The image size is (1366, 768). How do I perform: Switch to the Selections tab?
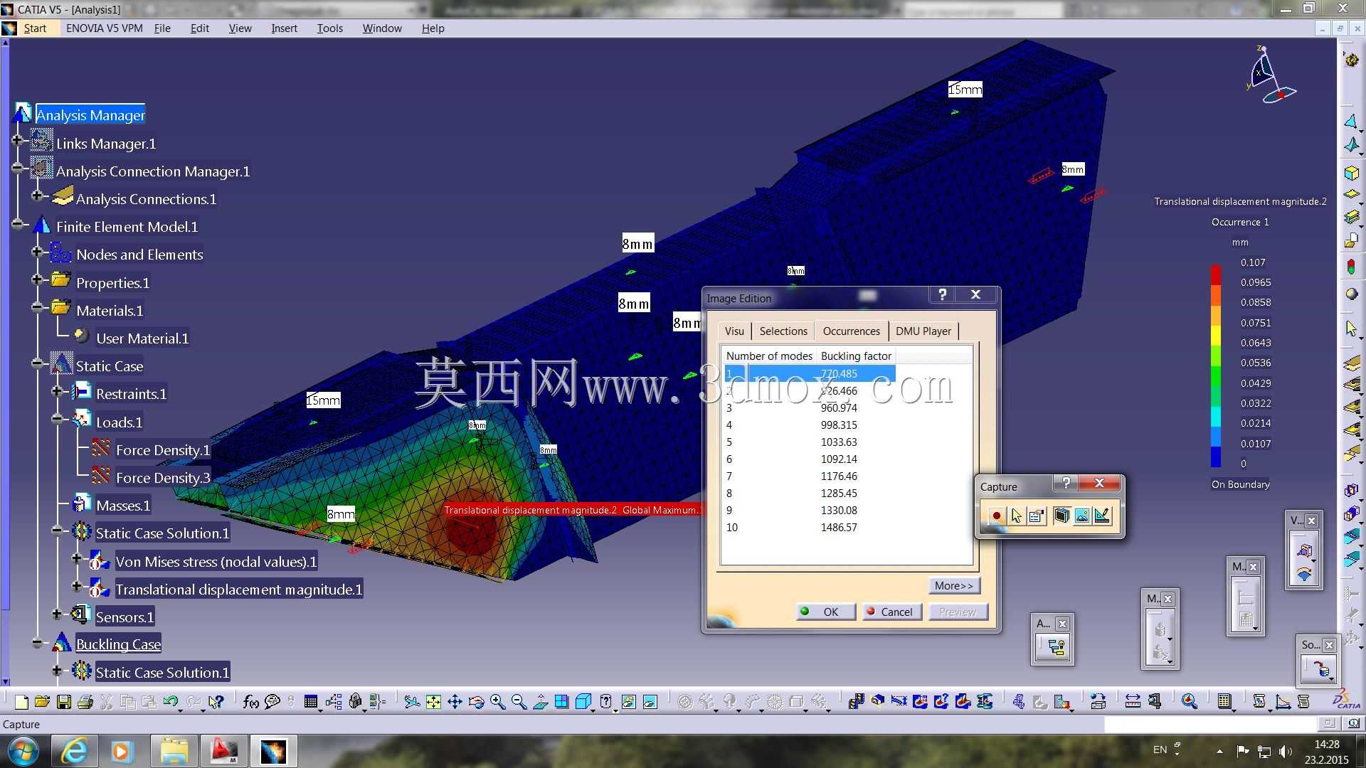click(783, 331)
